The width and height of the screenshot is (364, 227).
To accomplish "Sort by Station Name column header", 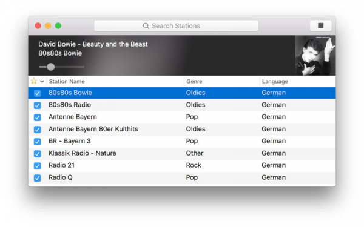I will [x=115, y=81].
